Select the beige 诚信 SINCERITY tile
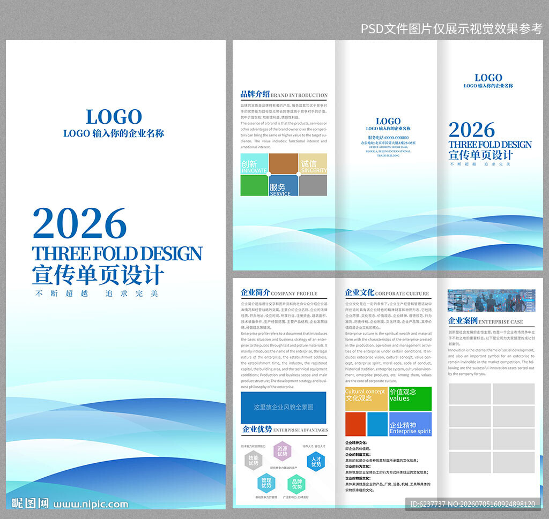The height and width of the screenshot is (519, 549). [313, 164]
